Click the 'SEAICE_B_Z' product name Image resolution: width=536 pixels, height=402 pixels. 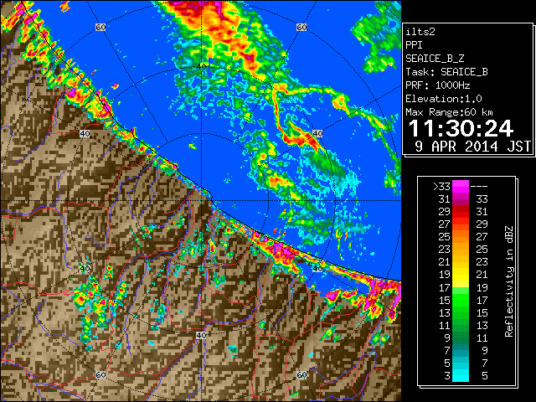pos(435,59)
